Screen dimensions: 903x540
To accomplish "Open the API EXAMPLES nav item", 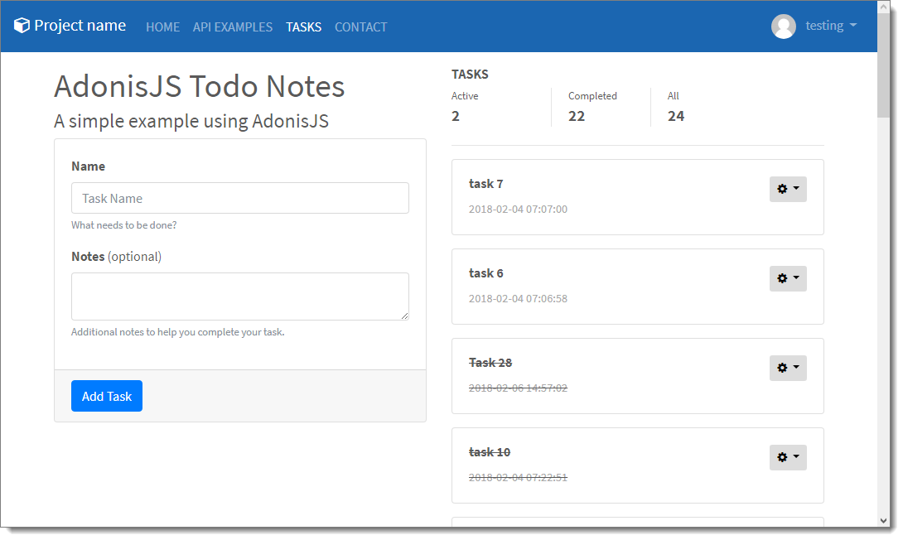I will point(233,27).
